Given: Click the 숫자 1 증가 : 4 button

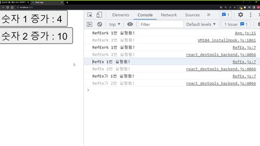Looking at the screenshot, I should point(33,19).
